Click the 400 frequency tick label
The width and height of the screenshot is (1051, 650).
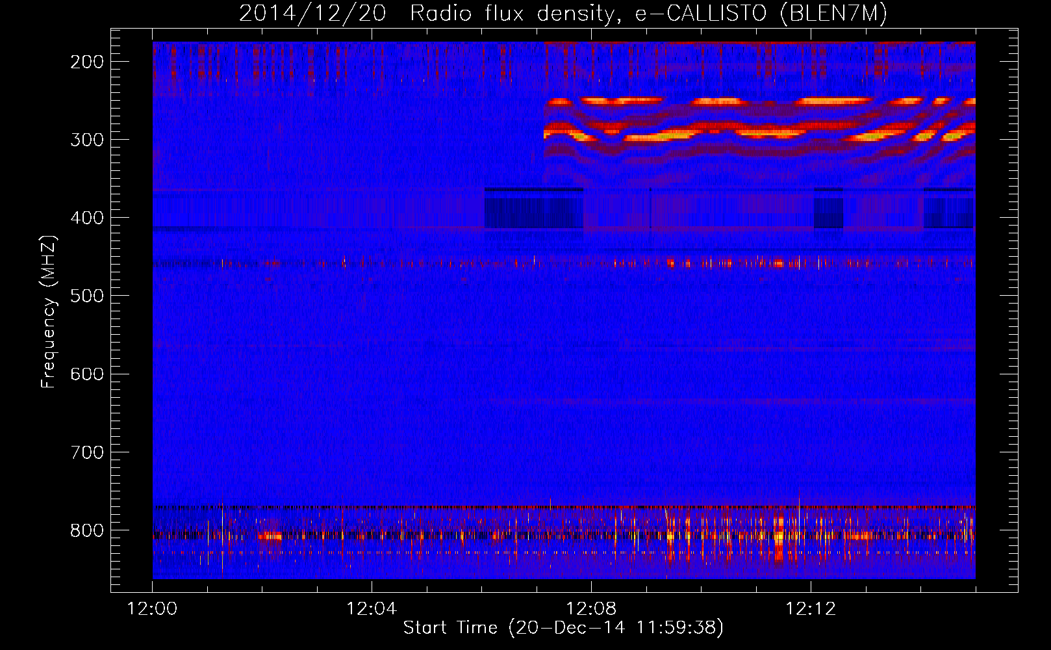86,218
